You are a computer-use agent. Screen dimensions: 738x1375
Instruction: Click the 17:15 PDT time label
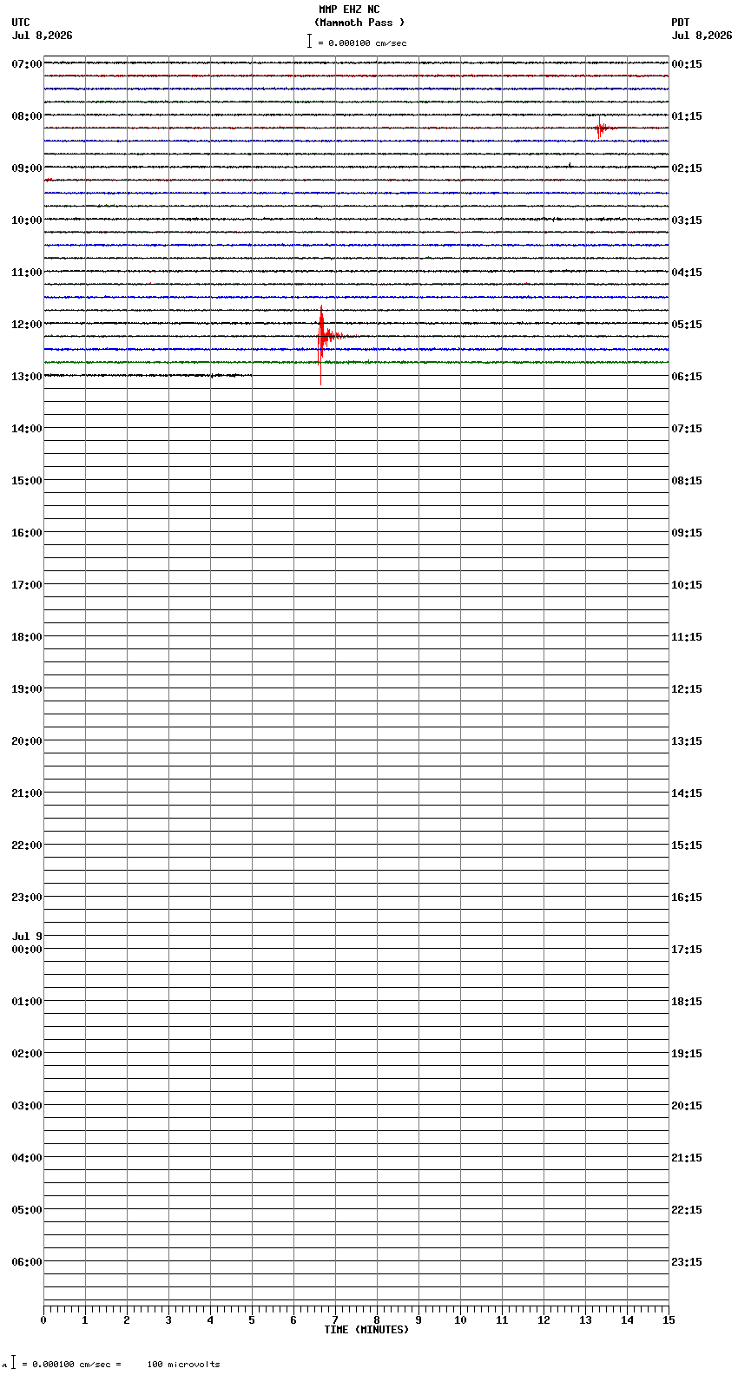coord(687,950)
